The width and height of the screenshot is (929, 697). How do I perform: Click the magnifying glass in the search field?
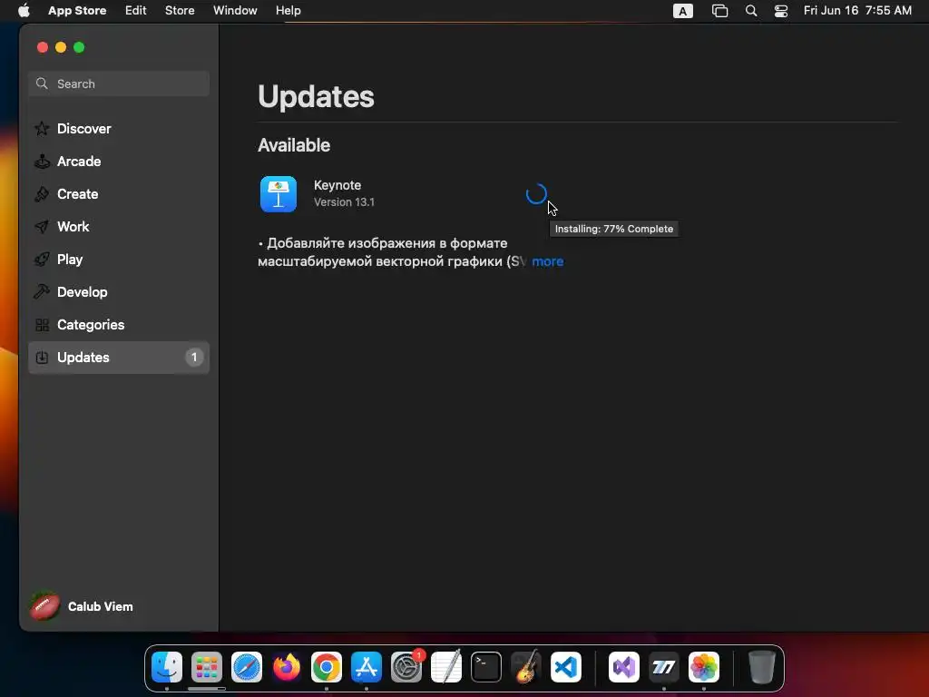pyautogui.click(x=42, y=83)
